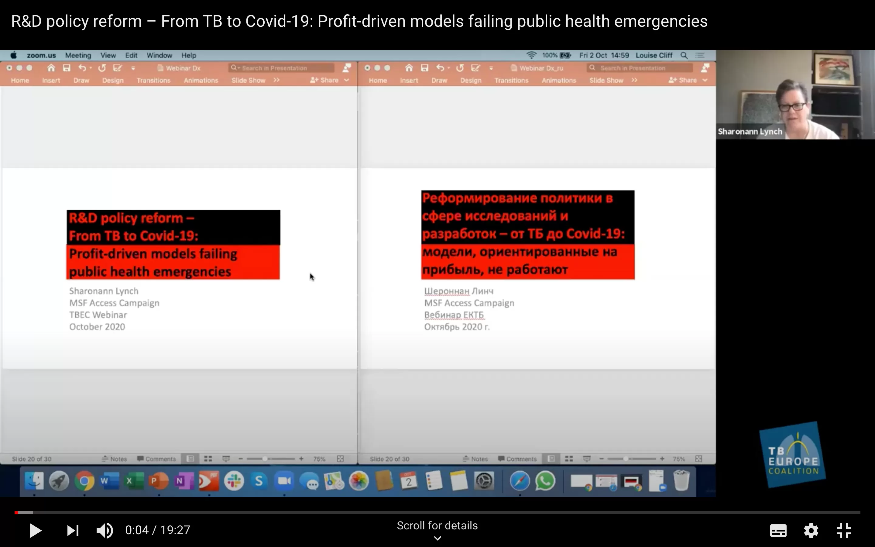Image resolution: width=875 pixels, height=547 pixels.
Task: Click Slack icon in the Dock
Action: coord(234,481)
